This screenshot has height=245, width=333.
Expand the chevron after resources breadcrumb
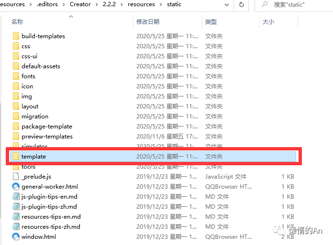[161, 4]
